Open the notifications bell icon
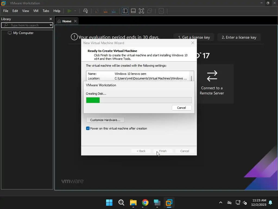This screenshot has height=209, width=278. pos(271,202)
